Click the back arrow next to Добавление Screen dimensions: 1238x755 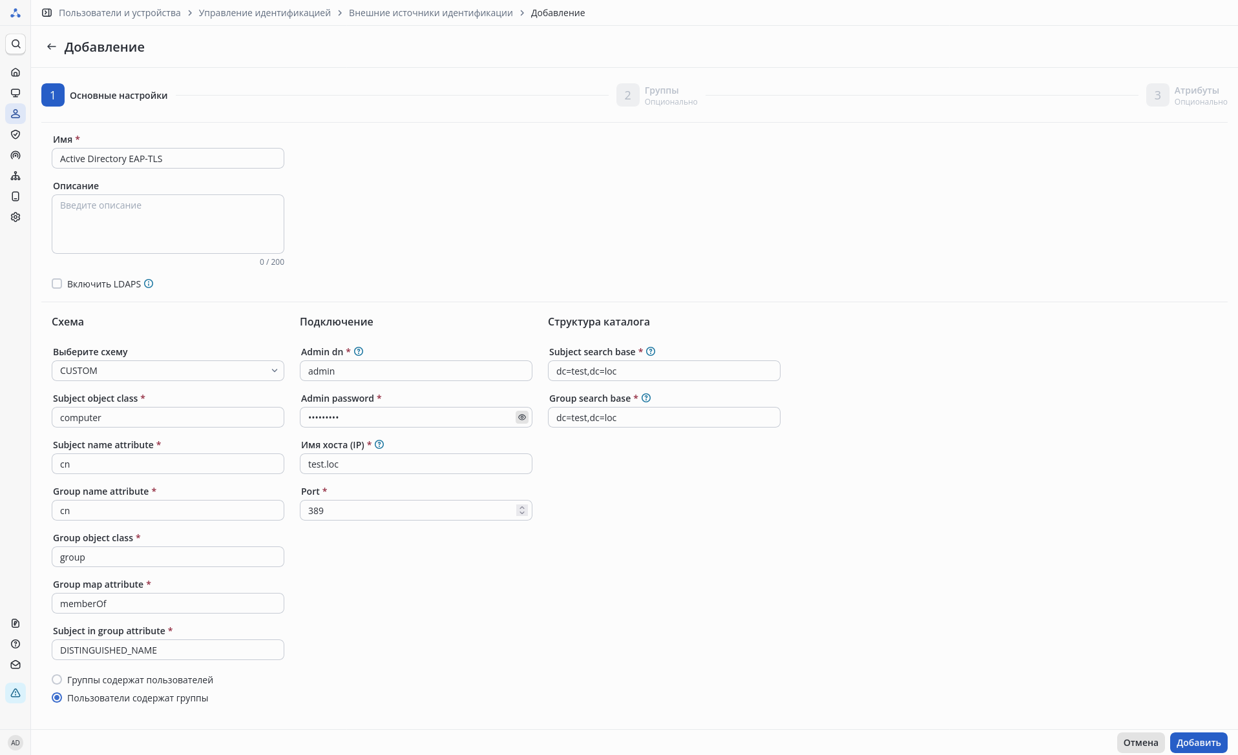tap(52, 47)
